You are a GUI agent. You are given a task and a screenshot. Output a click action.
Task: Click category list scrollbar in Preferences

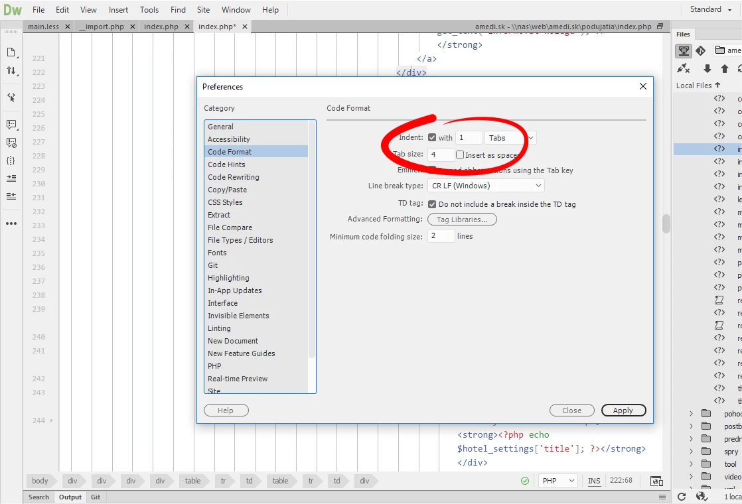[x=312, y=239]
